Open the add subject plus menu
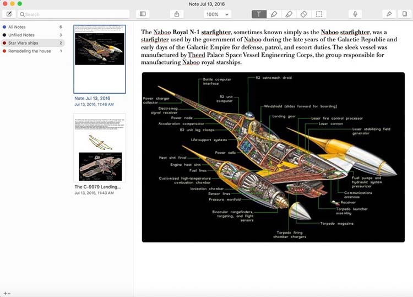Image resolution: width=413 pixels, height=297 pixels. 7,293
